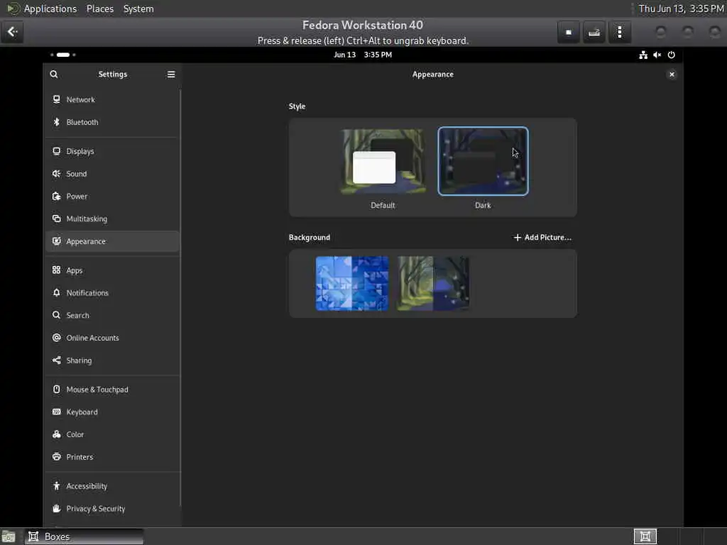Click the Boxes stop/square toolbar button
Image resolution: width=727 pixels, height=545 pixels.
[569, 33]
